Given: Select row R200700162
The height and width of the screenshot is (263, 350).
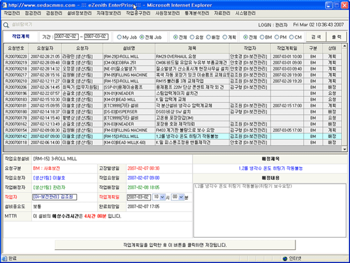Looking at the screenshot, I should pyautogui.click(x=173, y=124).
